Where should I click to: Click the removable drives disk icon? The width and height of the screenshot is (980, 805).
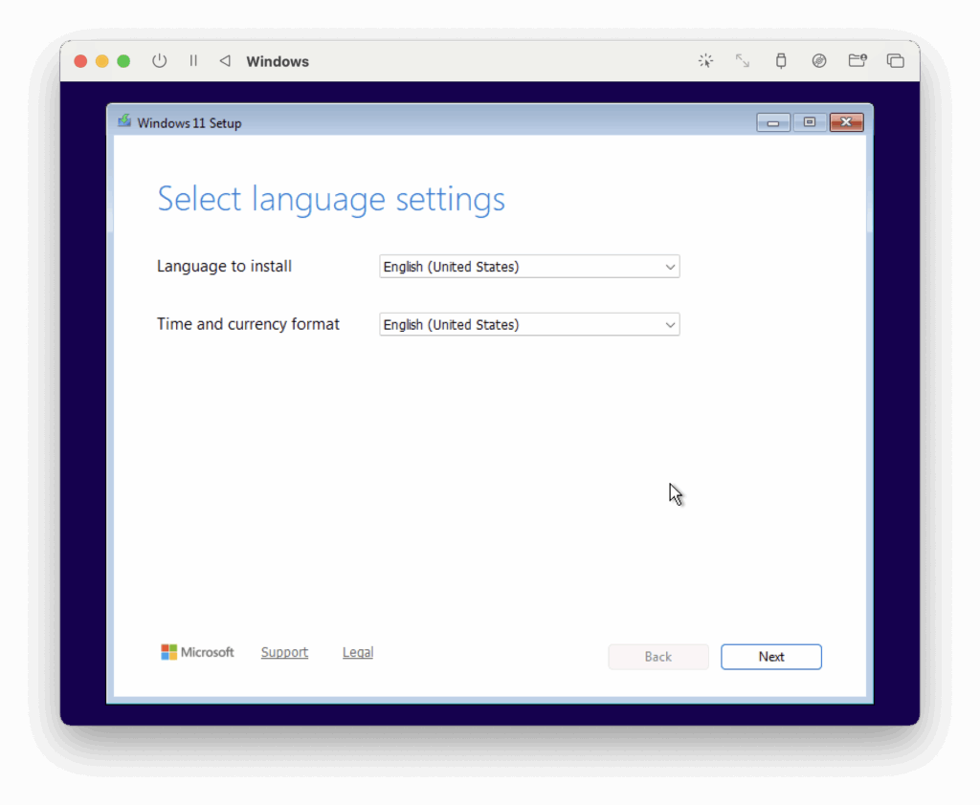[819, 60]
